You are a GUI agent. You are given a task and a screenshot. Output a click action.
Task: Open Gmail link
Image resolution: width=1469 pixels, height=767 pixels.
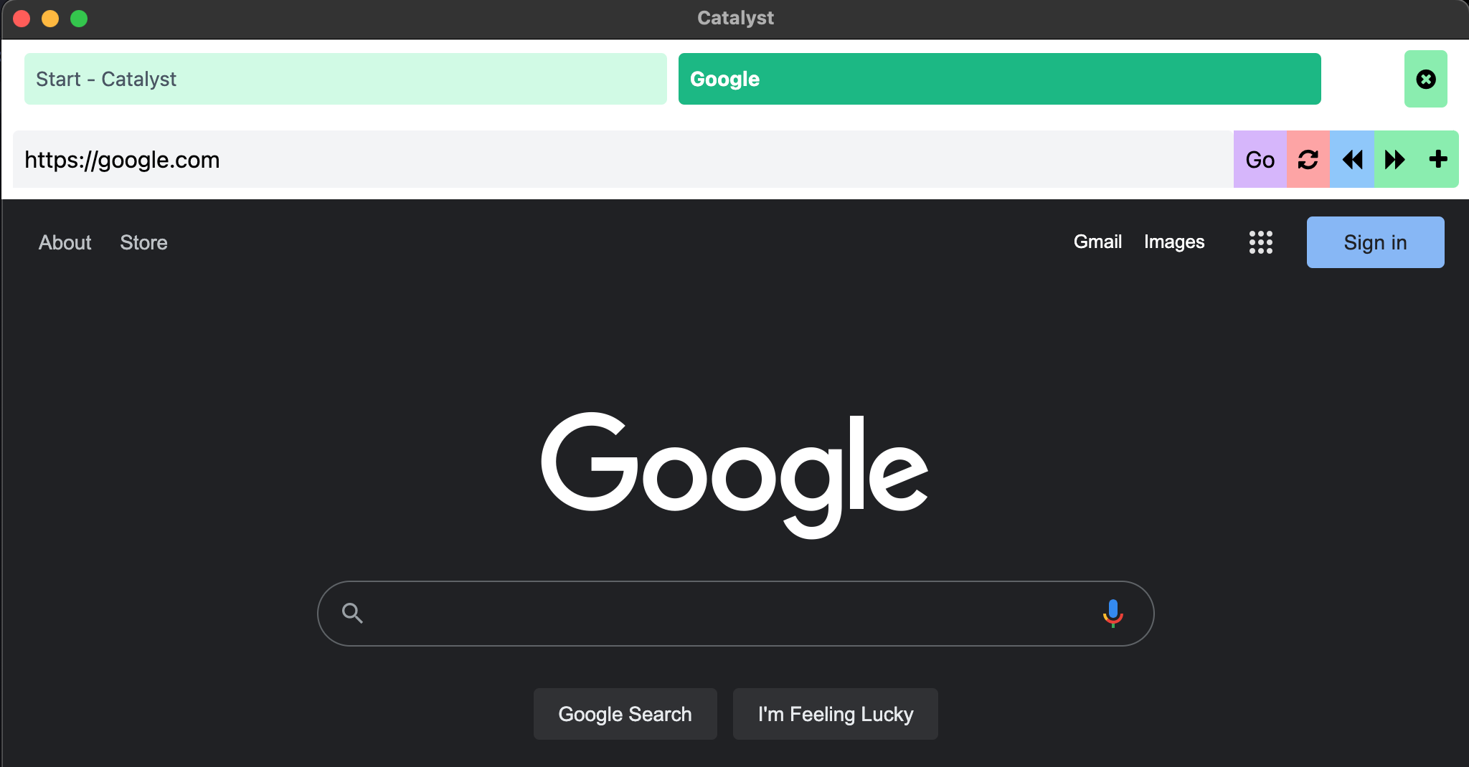coord(1097,242)
